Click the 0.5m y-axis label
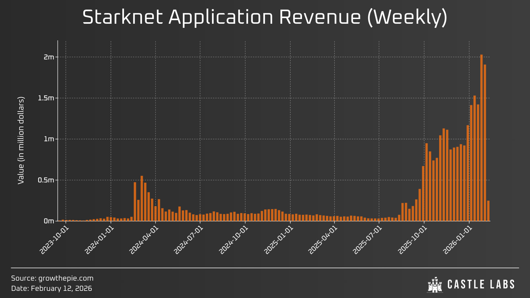The width and height of the screenshot is (530, 298). point(46,180)
